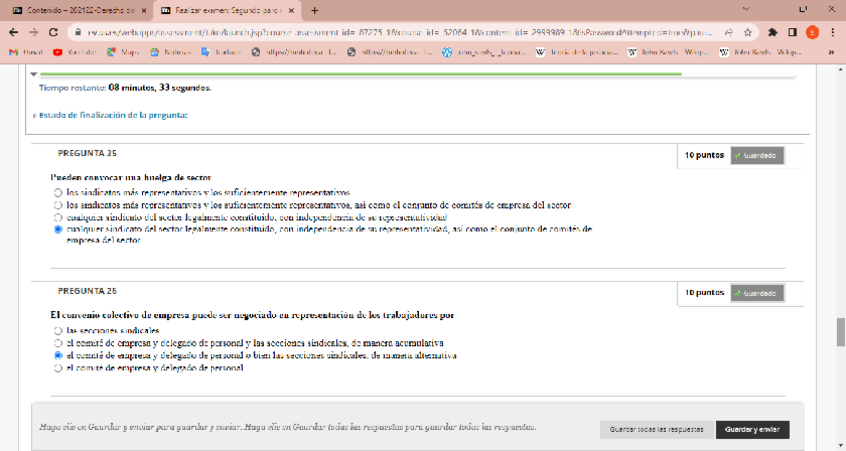Click '10 puntos' for Pregunta 26

pyautogui.click(x=704, y=293)
